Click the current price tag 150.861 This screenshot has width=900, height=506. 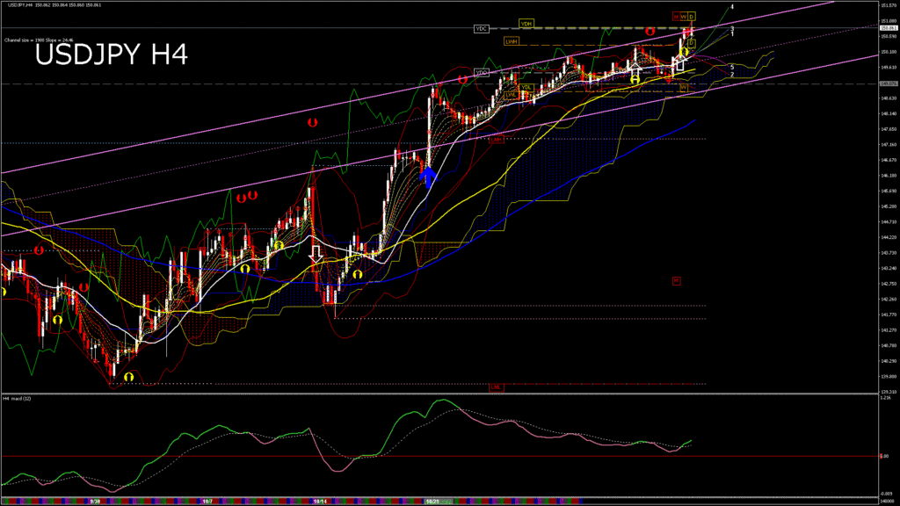pos(889,28)
